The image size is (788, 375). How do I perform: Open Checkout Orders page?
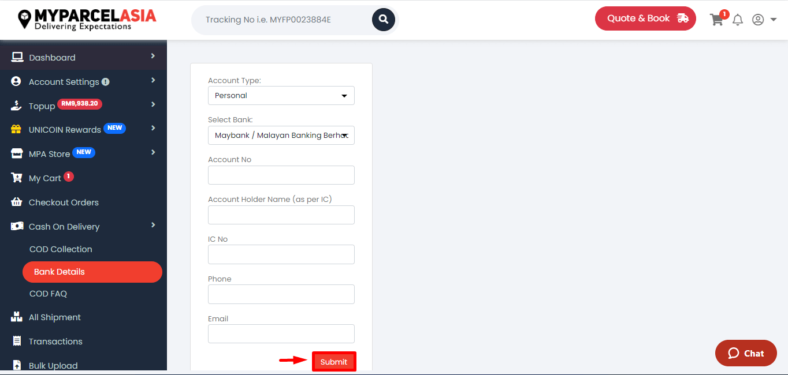coord(64,202)
